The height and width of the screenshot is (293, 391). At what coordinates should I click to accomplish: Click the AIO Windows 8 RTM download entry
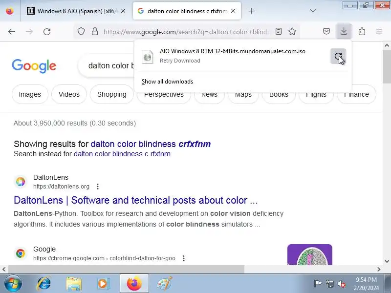coord(233,56)
